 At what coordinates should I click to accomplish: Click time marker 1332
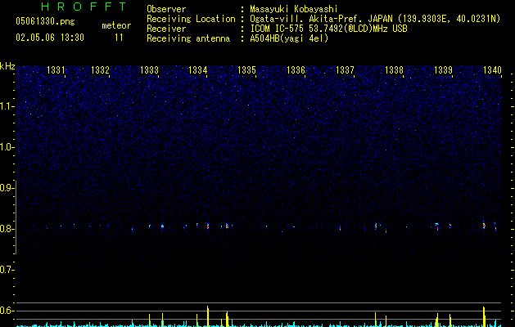pos(100,69)
